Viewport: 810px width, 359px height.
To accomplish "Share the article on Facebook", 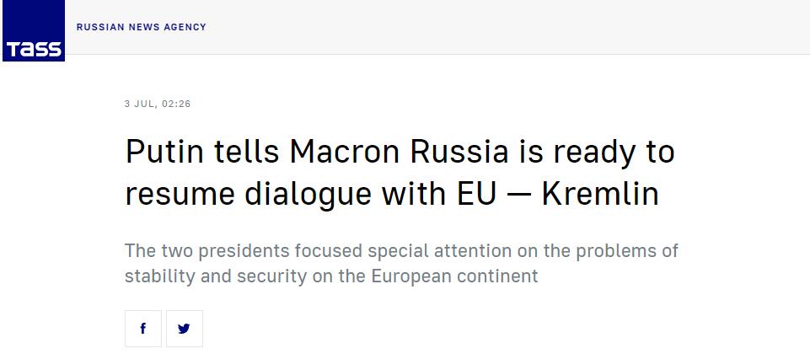I will click(143, 329).
